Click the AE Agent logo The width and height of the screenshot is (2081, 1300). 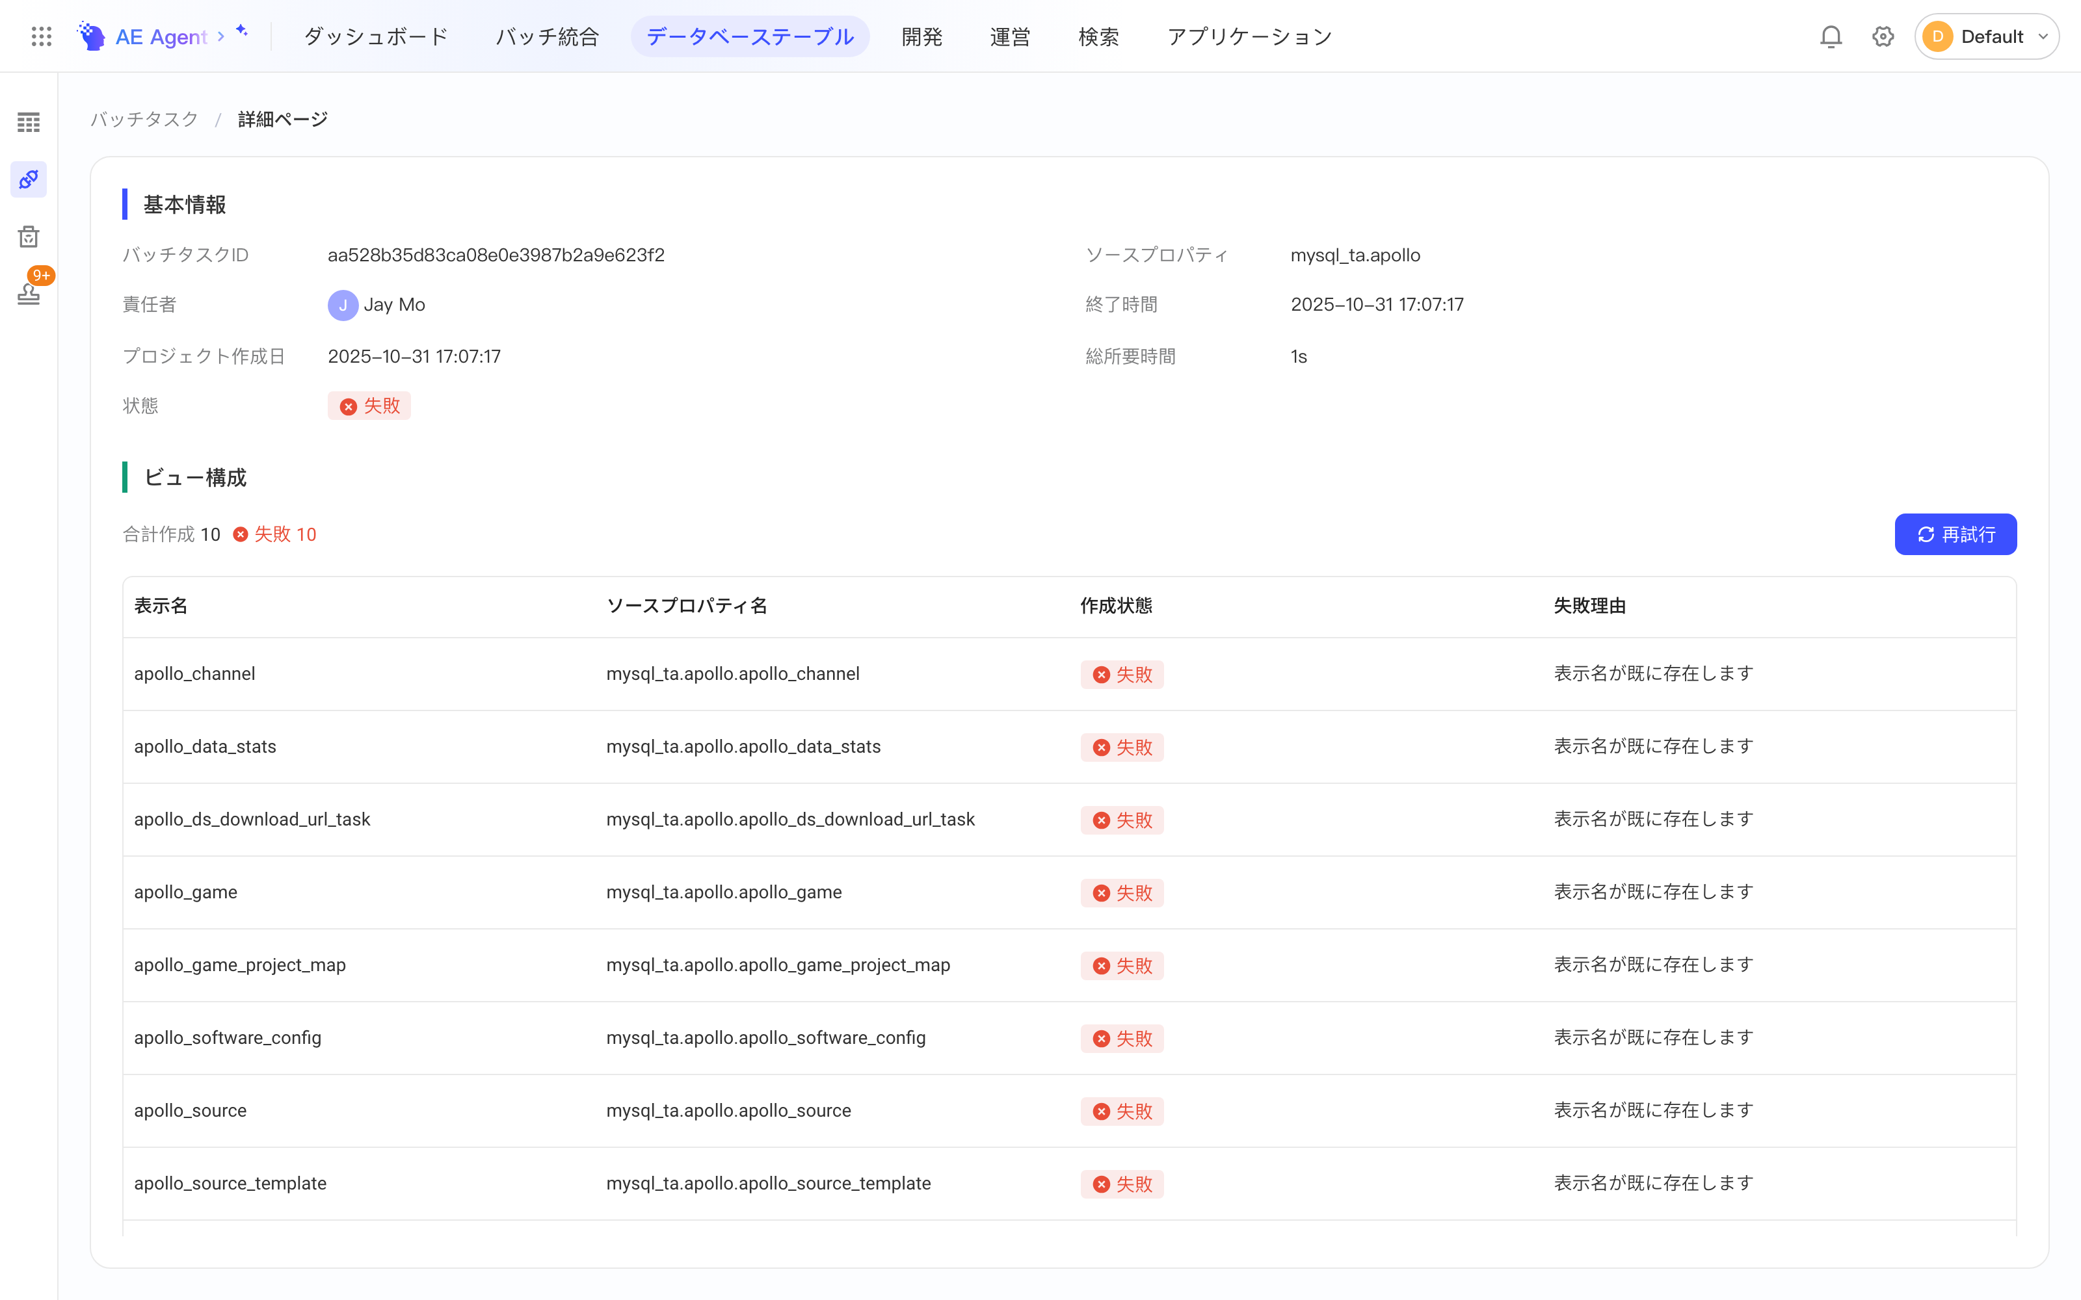click(x=142, y=36)
